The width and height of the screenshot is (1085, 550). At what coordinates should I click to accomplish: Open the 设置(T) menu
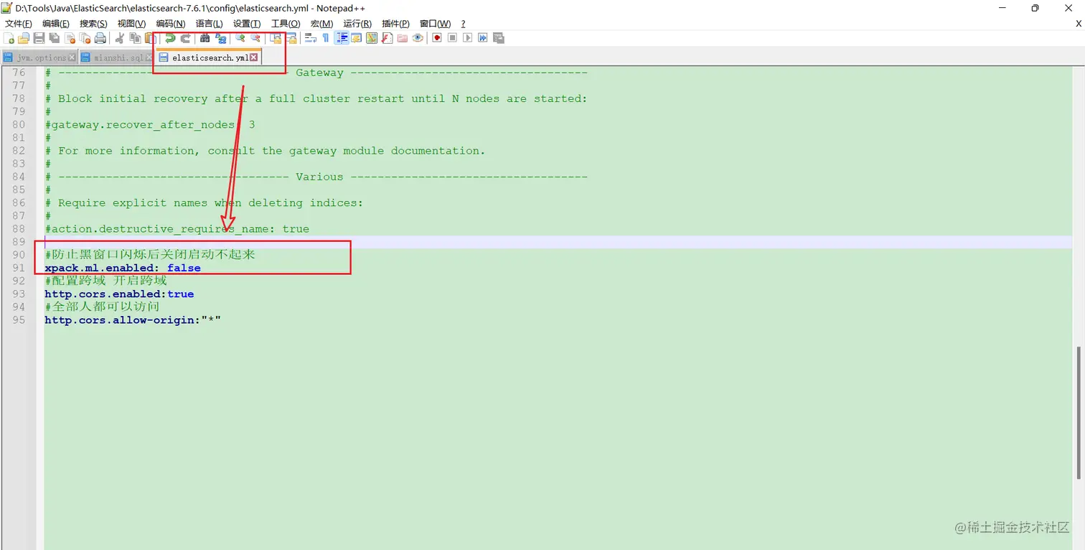click(x=247, y=24)
